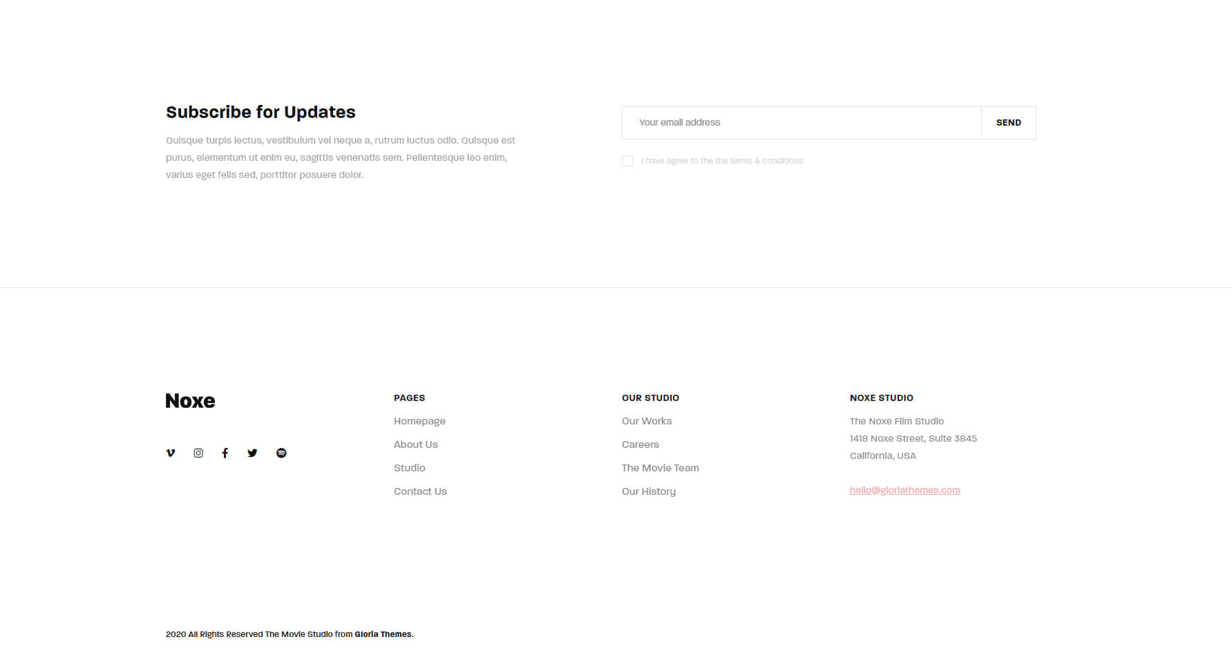Open the Twitter social icon
Screen dimensions: 1232x666
click(252, 453)
